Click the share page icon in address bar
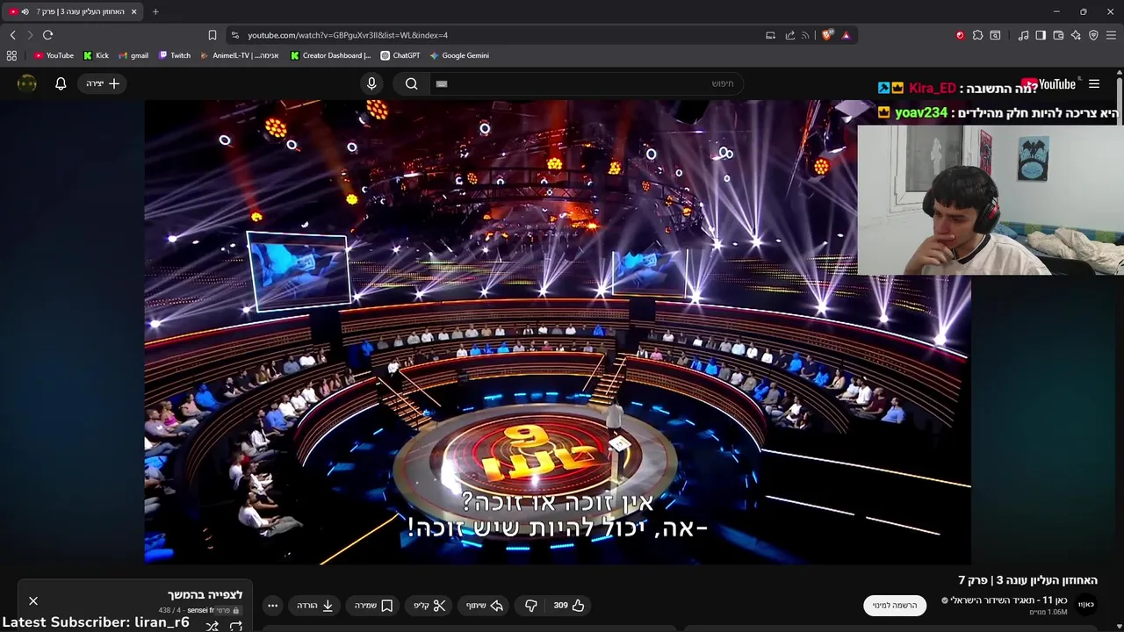This screenshot has height=632, width=1124. coord(789,35)
